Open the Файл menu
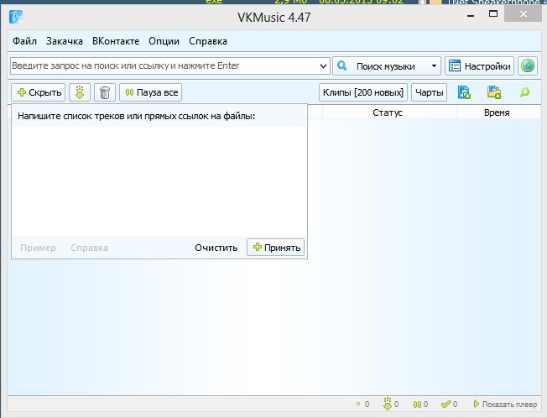The height and width of the screenshot is (418, 547). [24, 41]
